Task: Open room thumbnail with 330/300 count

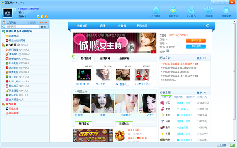Action: coord(142,75)
